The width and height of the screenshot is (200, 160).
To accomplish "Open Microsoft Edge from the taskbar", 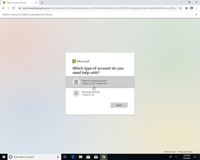I will (73, 157).
